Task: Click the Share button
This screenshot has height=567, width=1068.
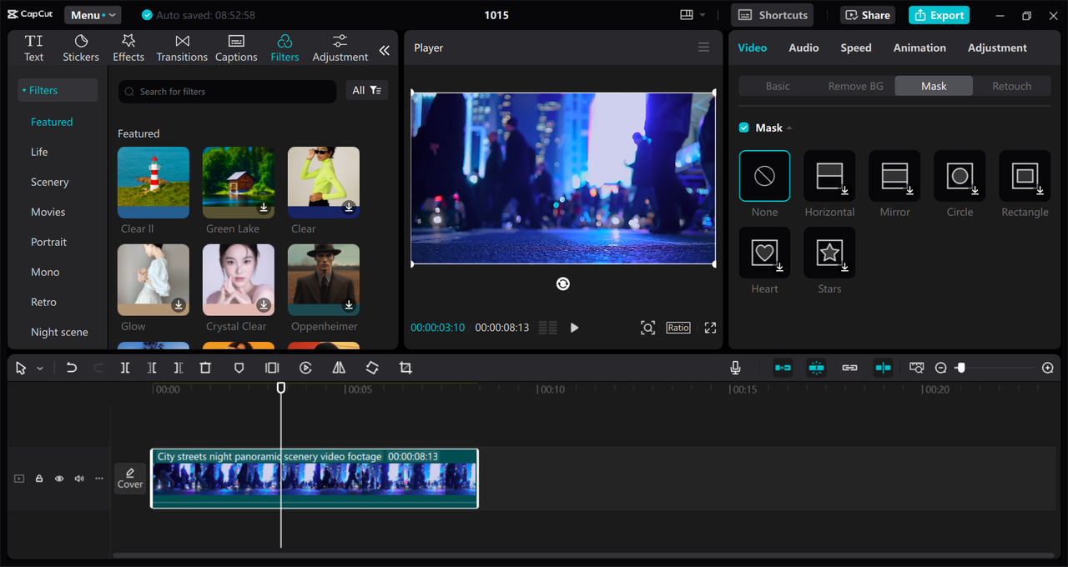Action: tap(868, 15)
